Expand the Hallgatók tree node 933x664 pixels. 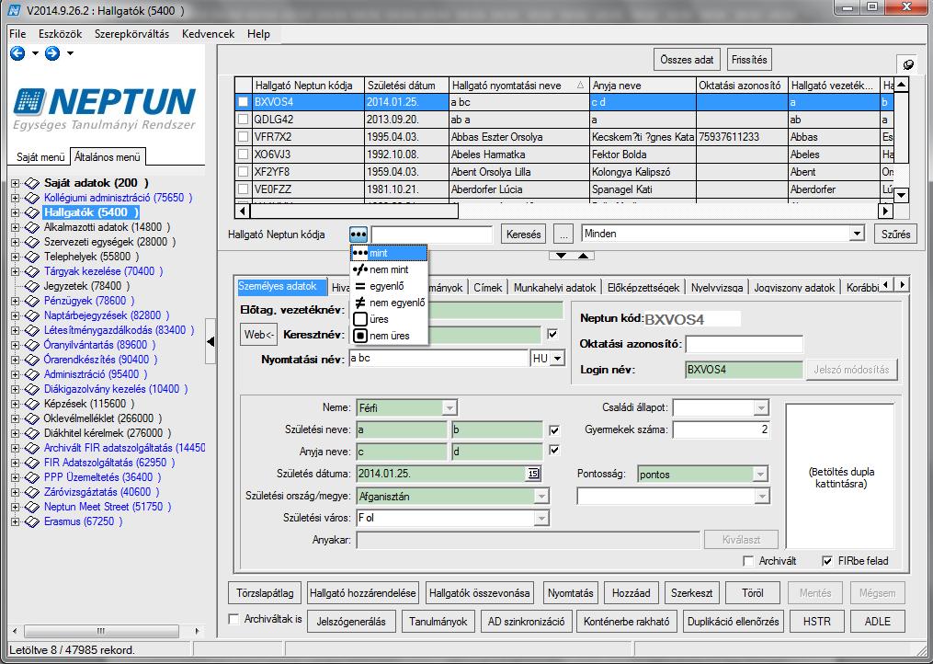pos(16,212)
